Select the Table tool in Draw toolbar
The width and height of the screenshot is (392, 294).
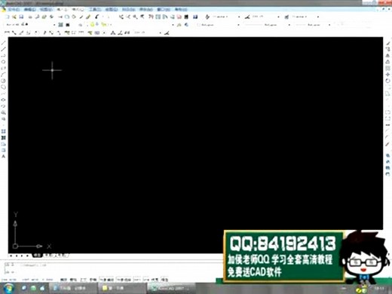pyautogui.click(x=4, y=150)
